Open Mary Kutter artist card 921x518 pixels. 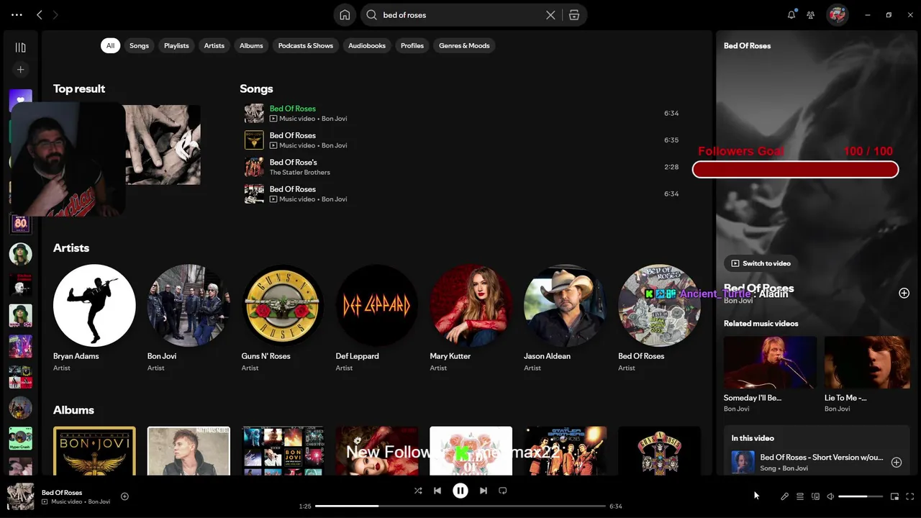pyautogui.click(x=471, y=318)
